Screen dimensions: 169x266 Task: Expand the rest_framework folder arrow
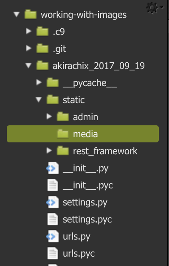(x=49, y=150)
